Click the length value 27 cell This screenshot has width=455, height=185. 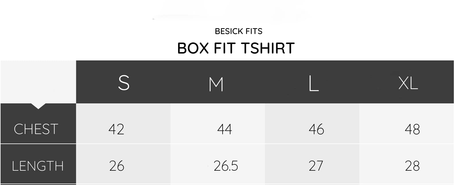tap(316, 166)
